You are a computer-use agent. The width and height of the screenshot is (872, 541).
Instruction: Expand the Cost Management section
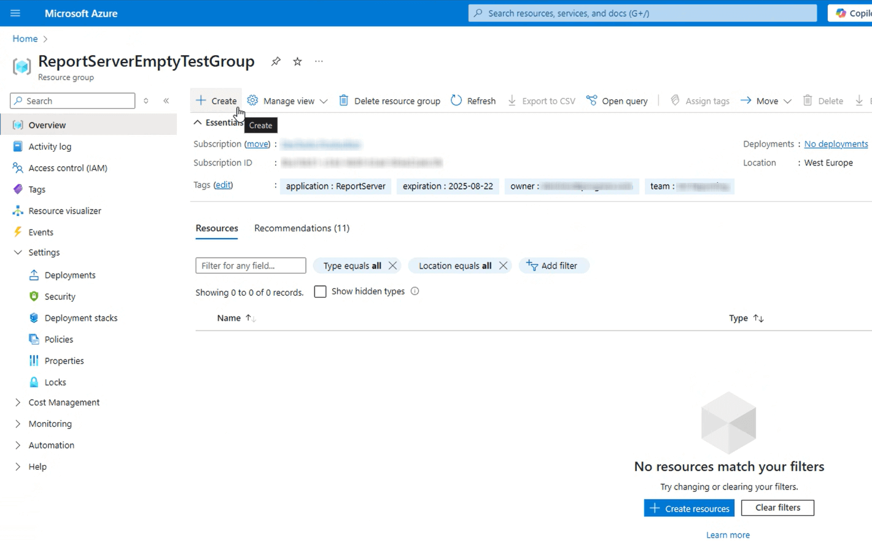18,402
